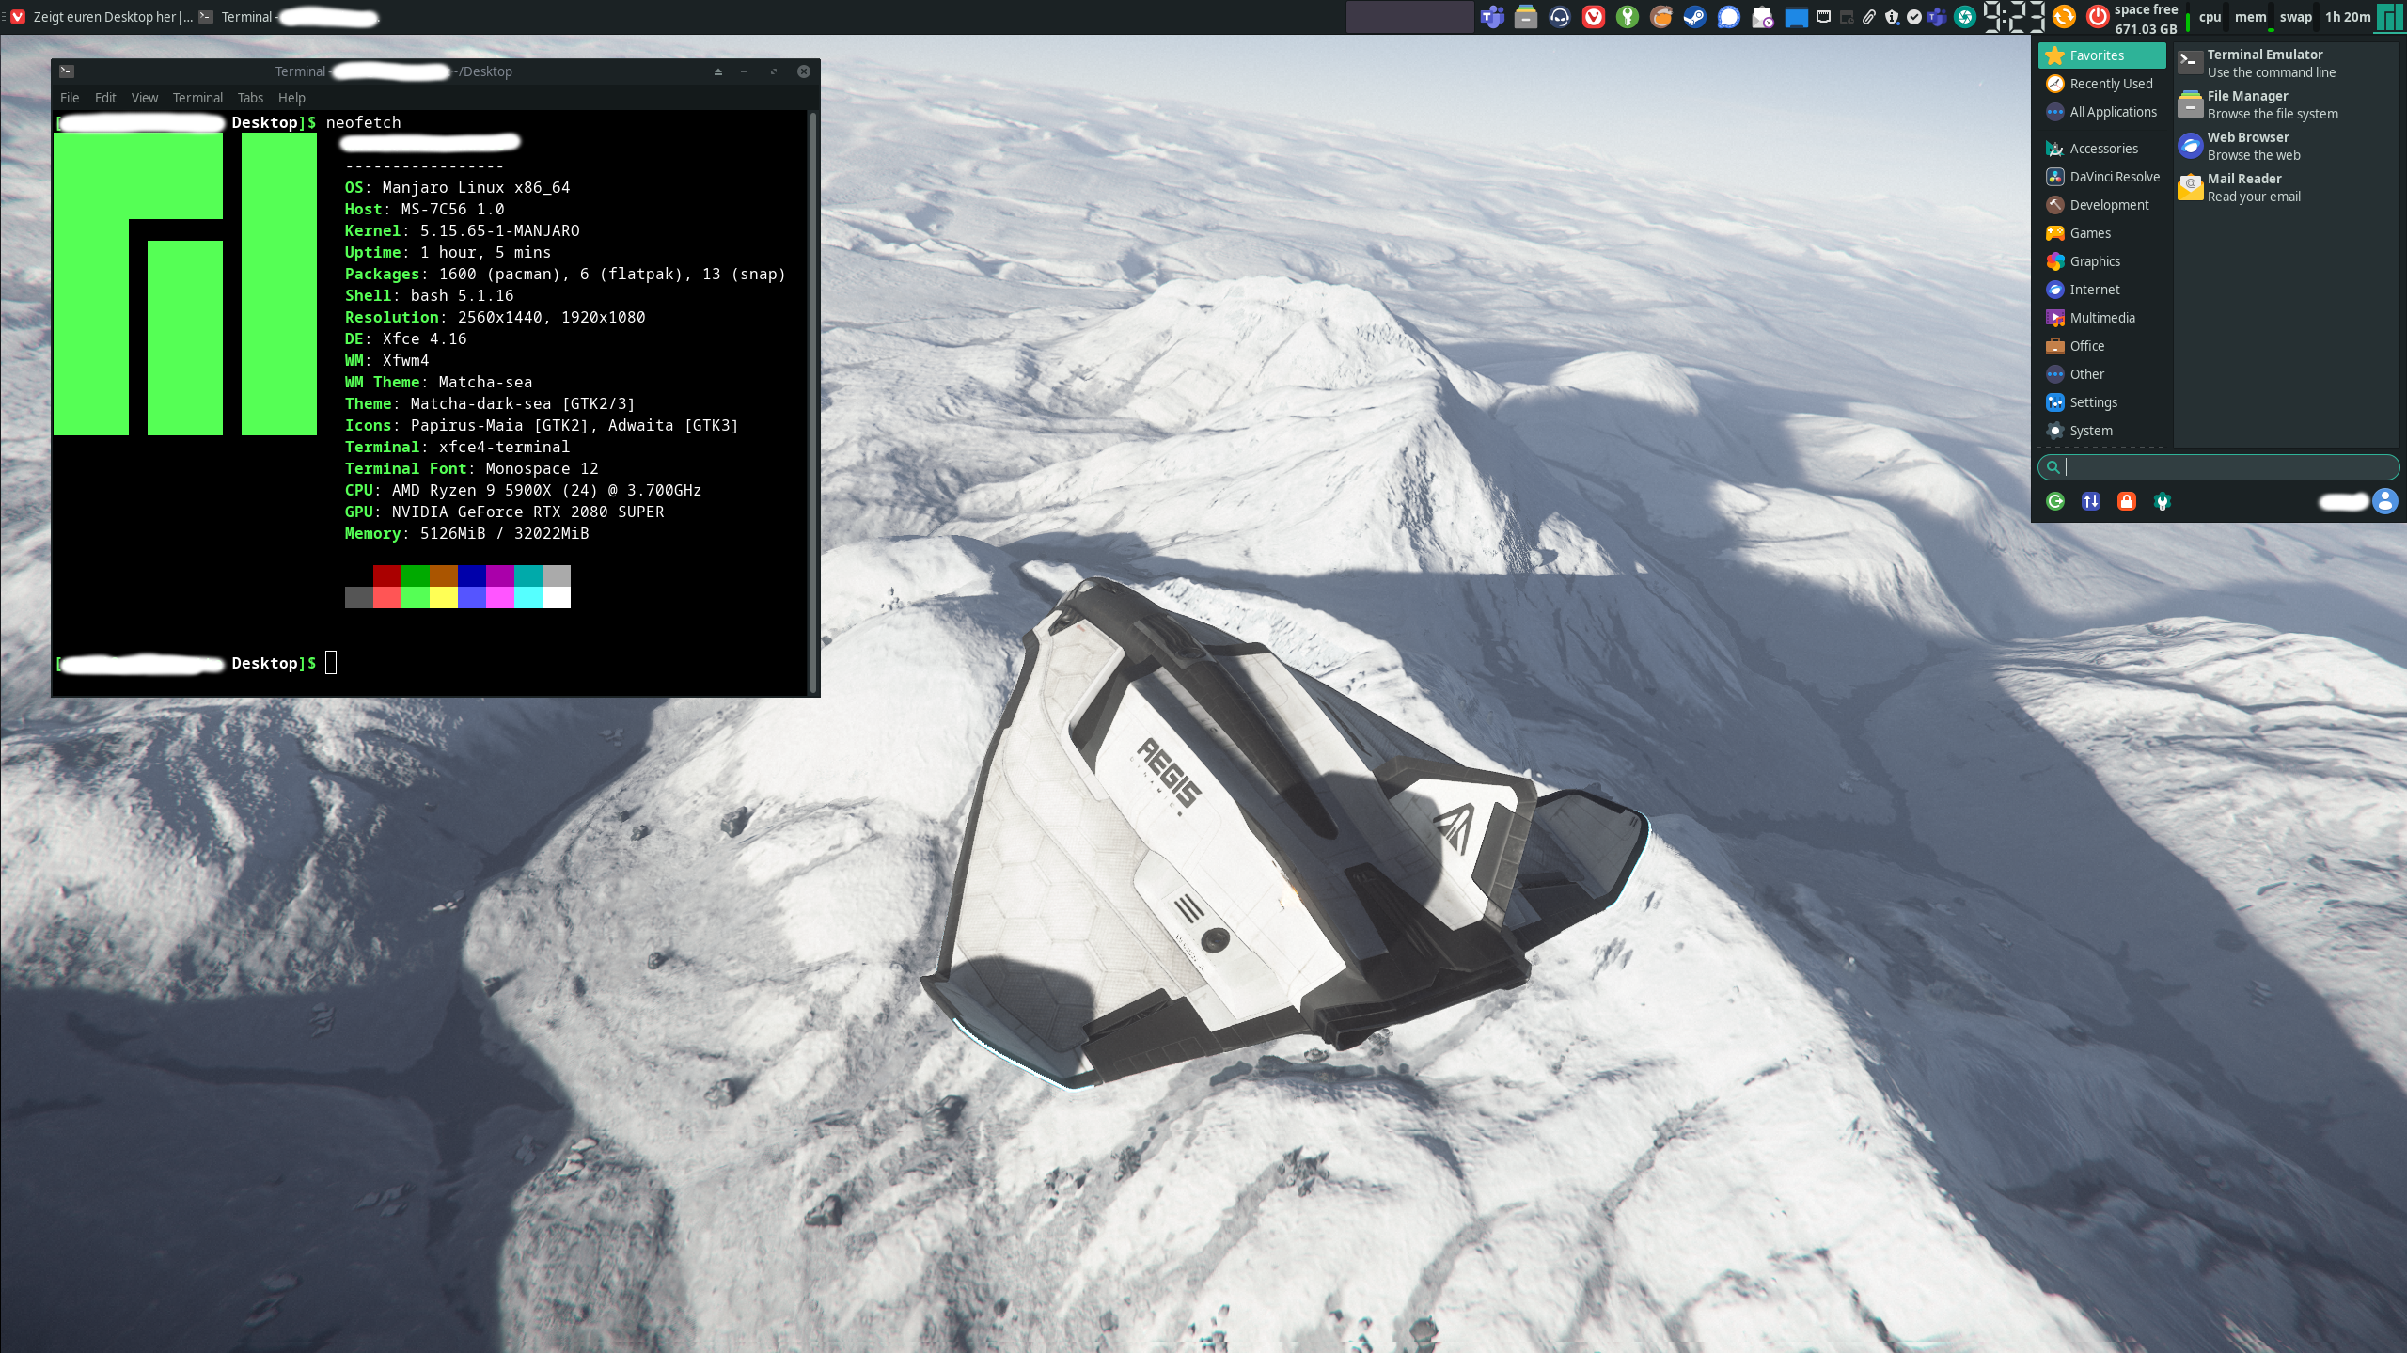Open Microsoft Teams launcher beside empty panel box

1492,17
